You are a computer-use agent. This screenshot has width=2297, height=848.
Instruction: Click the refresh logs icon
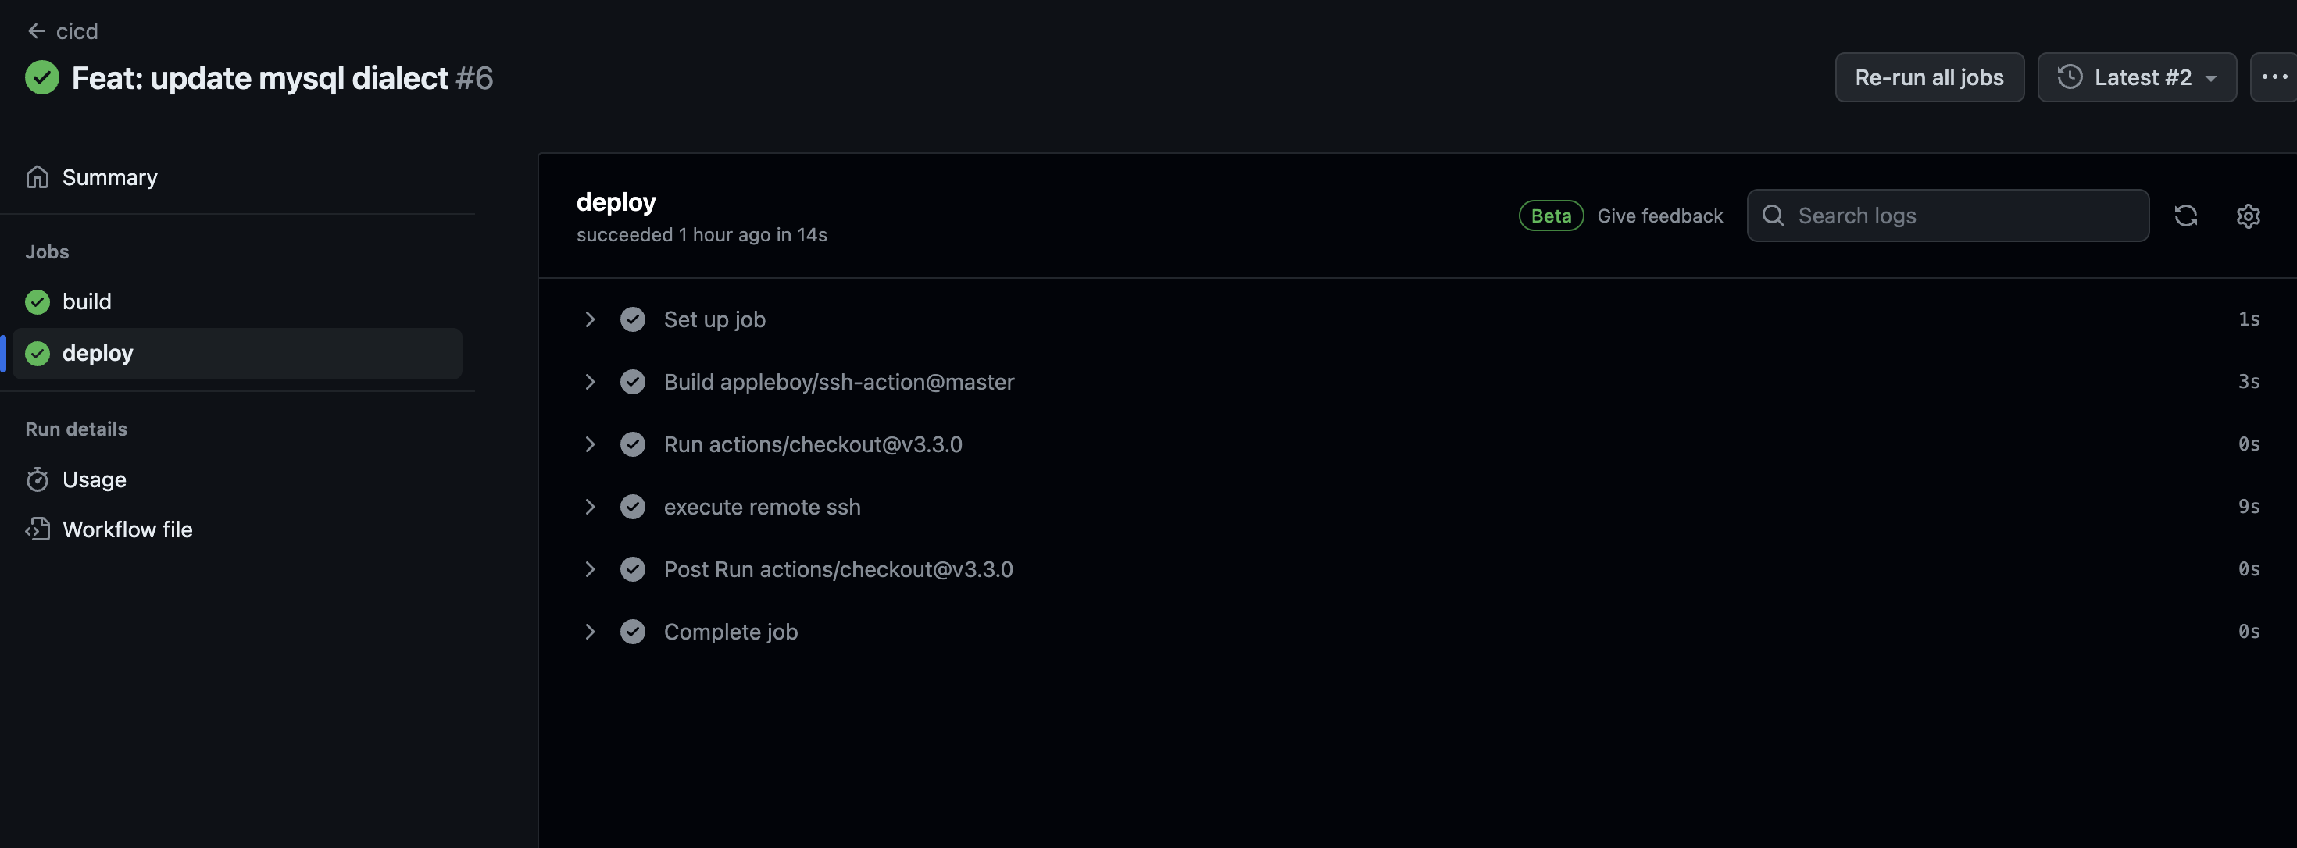click(x=2185, y=216)
